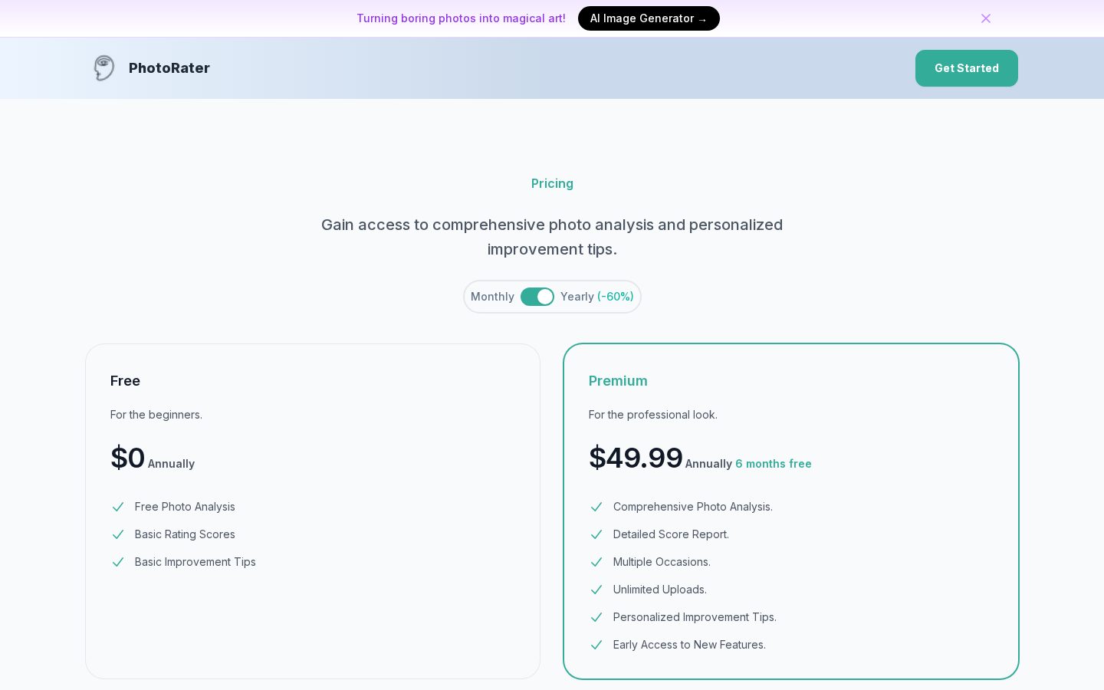Click the Annually label under Free plan
1104x690 pixels.
[171, 464]
